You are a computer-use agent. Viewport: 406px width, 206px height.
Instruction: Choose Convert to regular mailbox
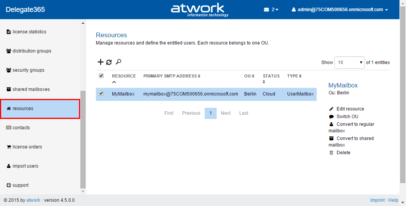point(351,127)
